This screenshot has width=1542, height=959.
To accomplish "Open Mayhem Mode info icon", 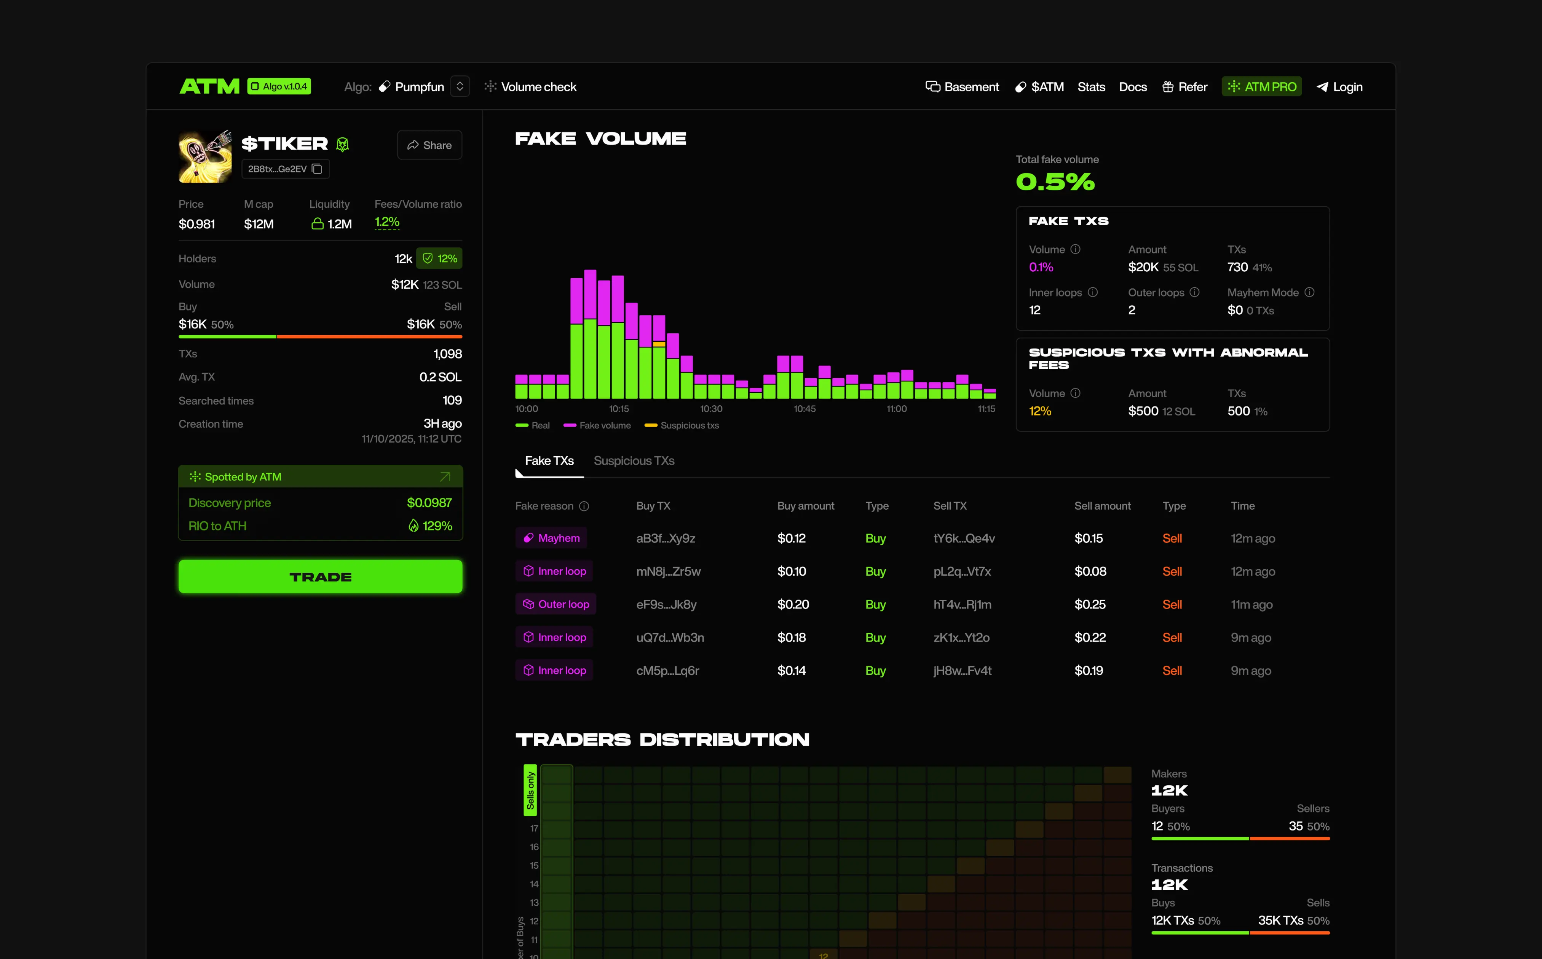I will point(1309,292).
